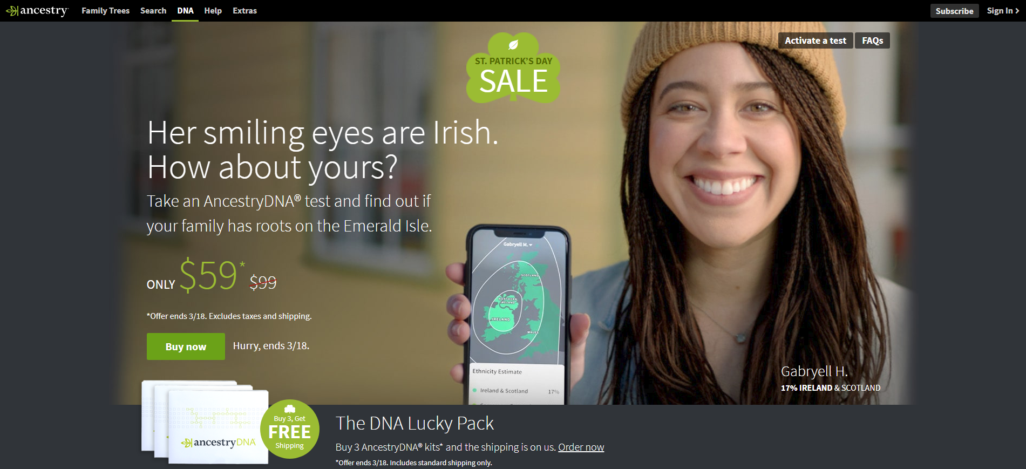Image resolution: width=1026 pixels, height=469 pixels.
Task: Click the Subscribe button
Action: click(954, 11)
